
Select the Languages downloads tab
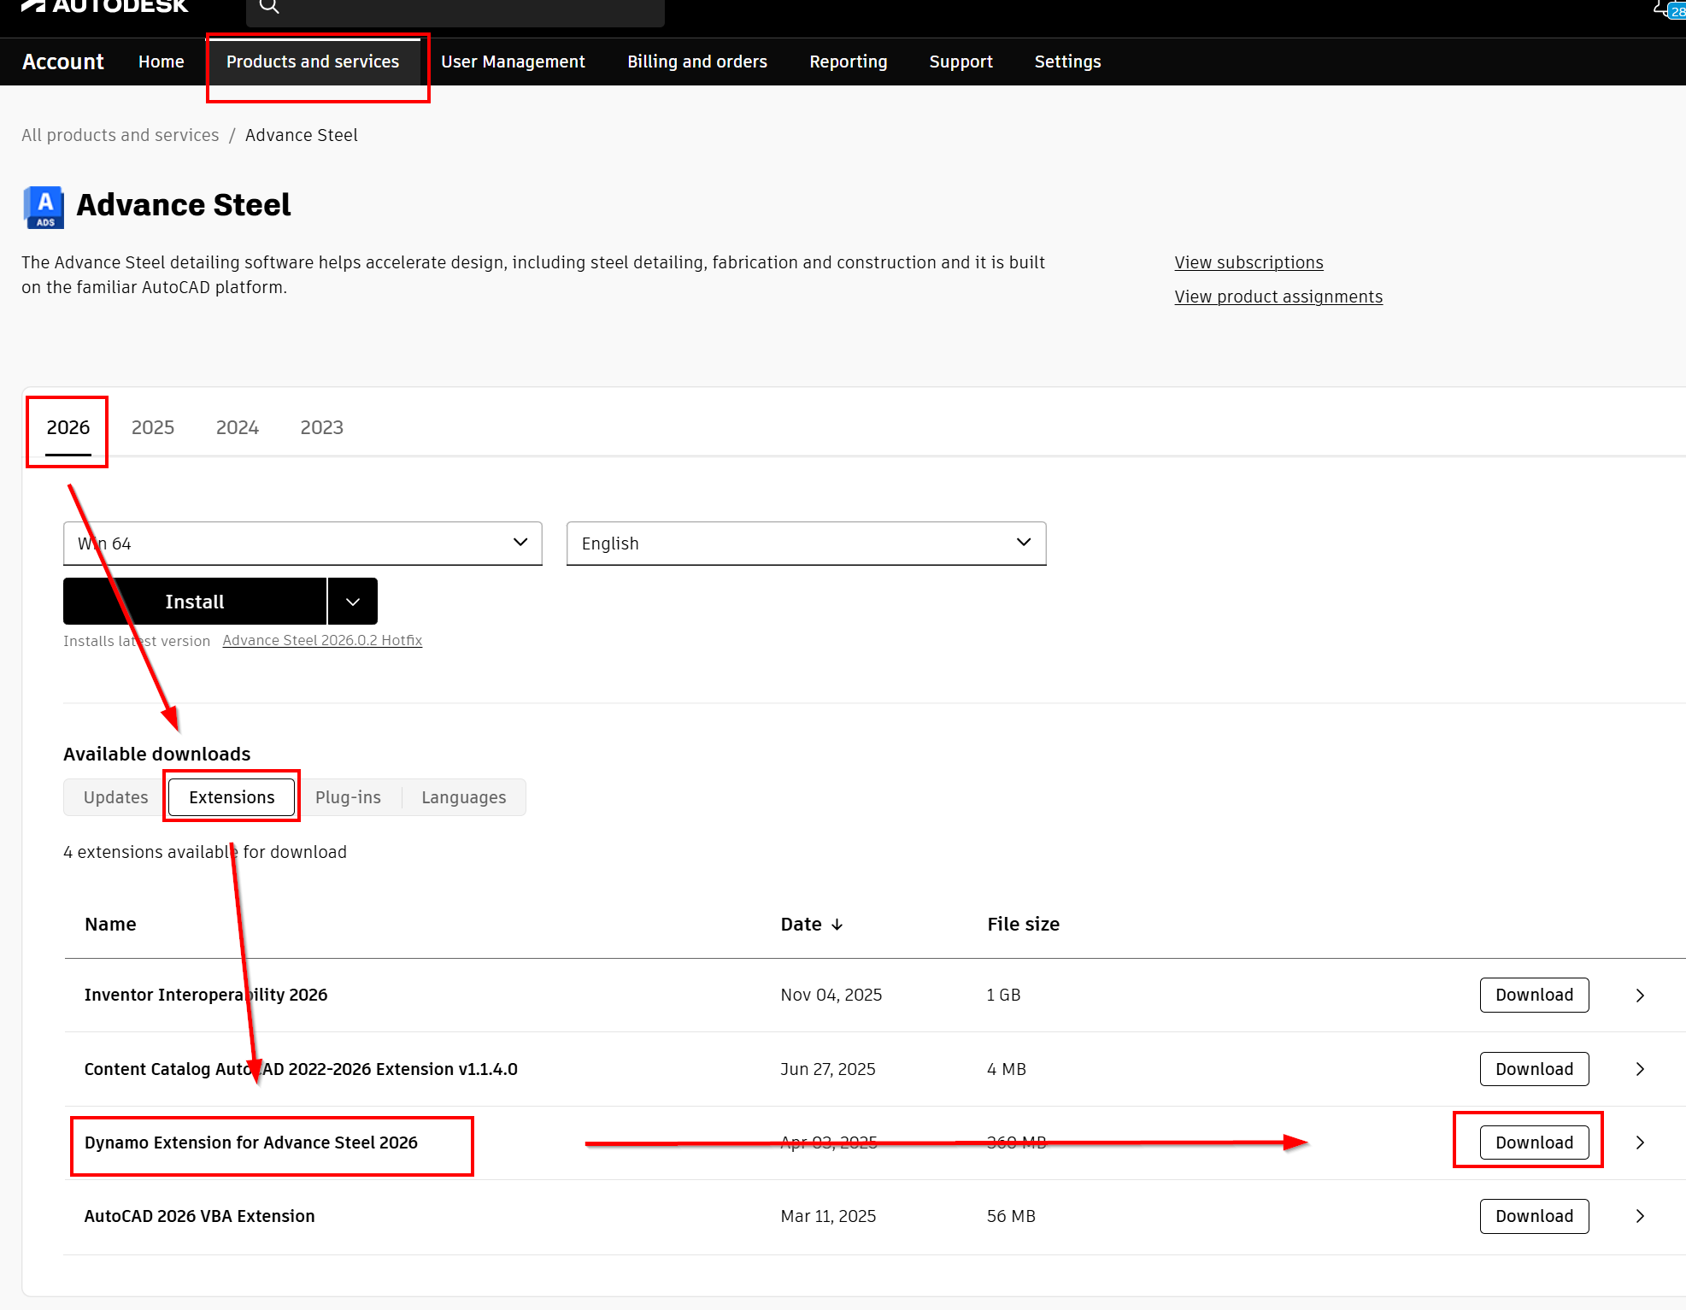coord(464,797)
